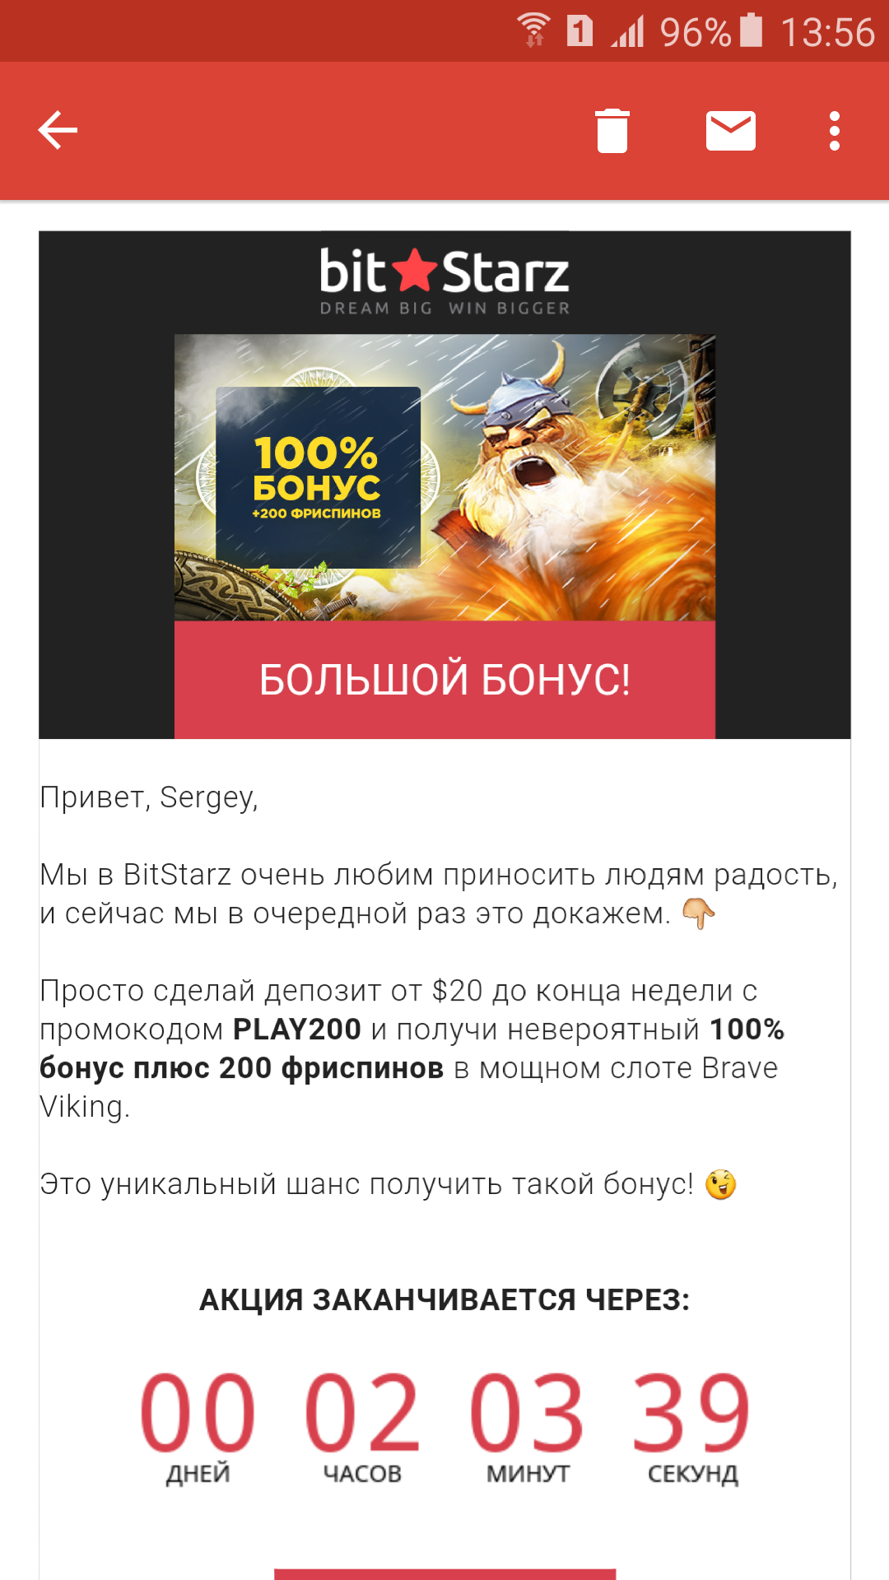Viewport: 889px width, 1580px height.
Task: Tap the SIM card 1 icon
Action: [x=579, y=31]
